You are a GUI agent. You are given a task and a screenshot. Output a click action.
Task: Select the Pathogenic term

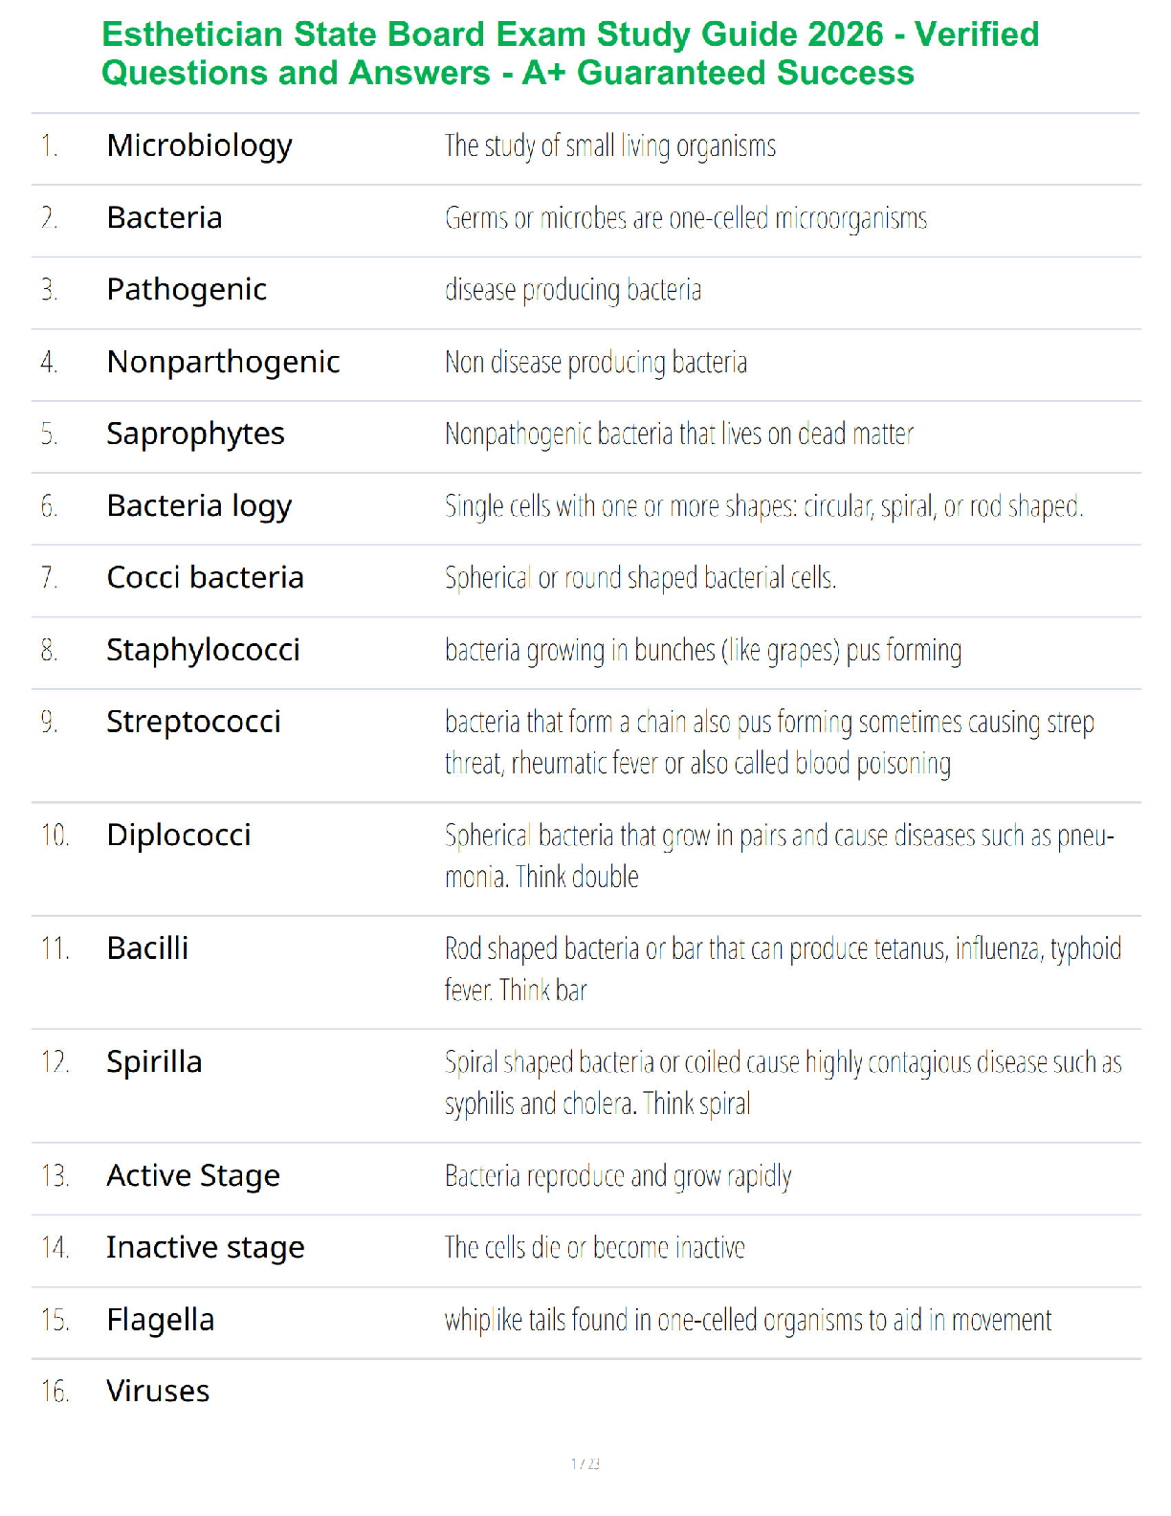coord(187,290)
